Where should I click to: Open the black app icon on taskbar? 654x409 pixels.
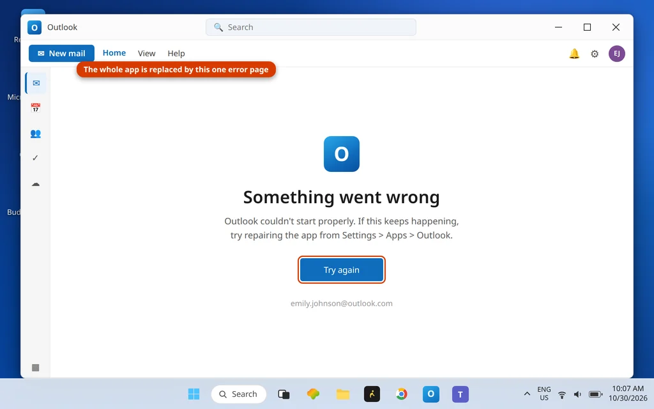(372, 394)
